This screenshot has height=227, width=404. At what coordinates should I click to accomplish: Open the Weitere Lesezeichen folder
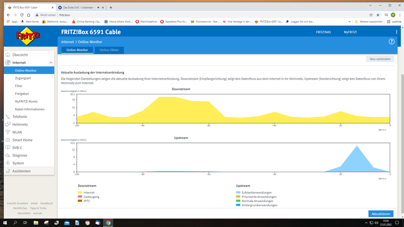368,22
